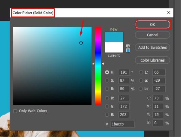Screen dimensions: 181x137
Task: Select the HSB brightness B radio button
Action: pyautogui.click(x=107, y=89)
